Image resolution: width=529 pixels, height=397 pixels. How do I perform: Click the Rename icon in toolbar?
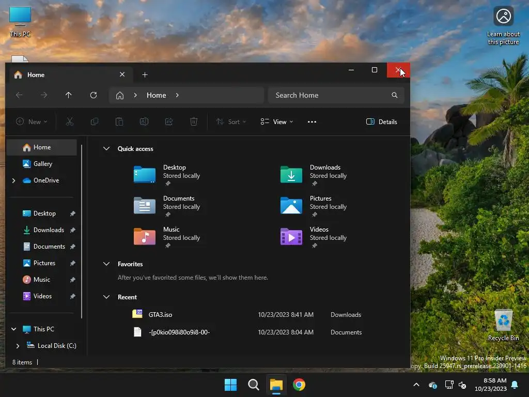(144, 121)
